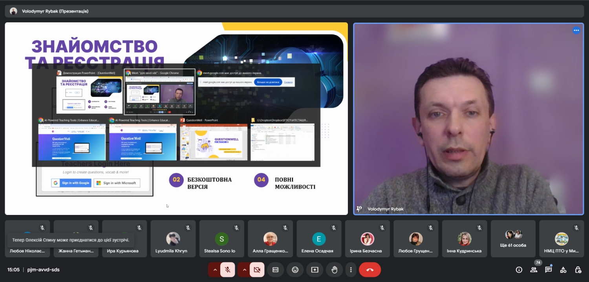Click the muted mic icon on Stealsa Sono Io's tile
Screen dimensions: 589x282
click(236, 228)
